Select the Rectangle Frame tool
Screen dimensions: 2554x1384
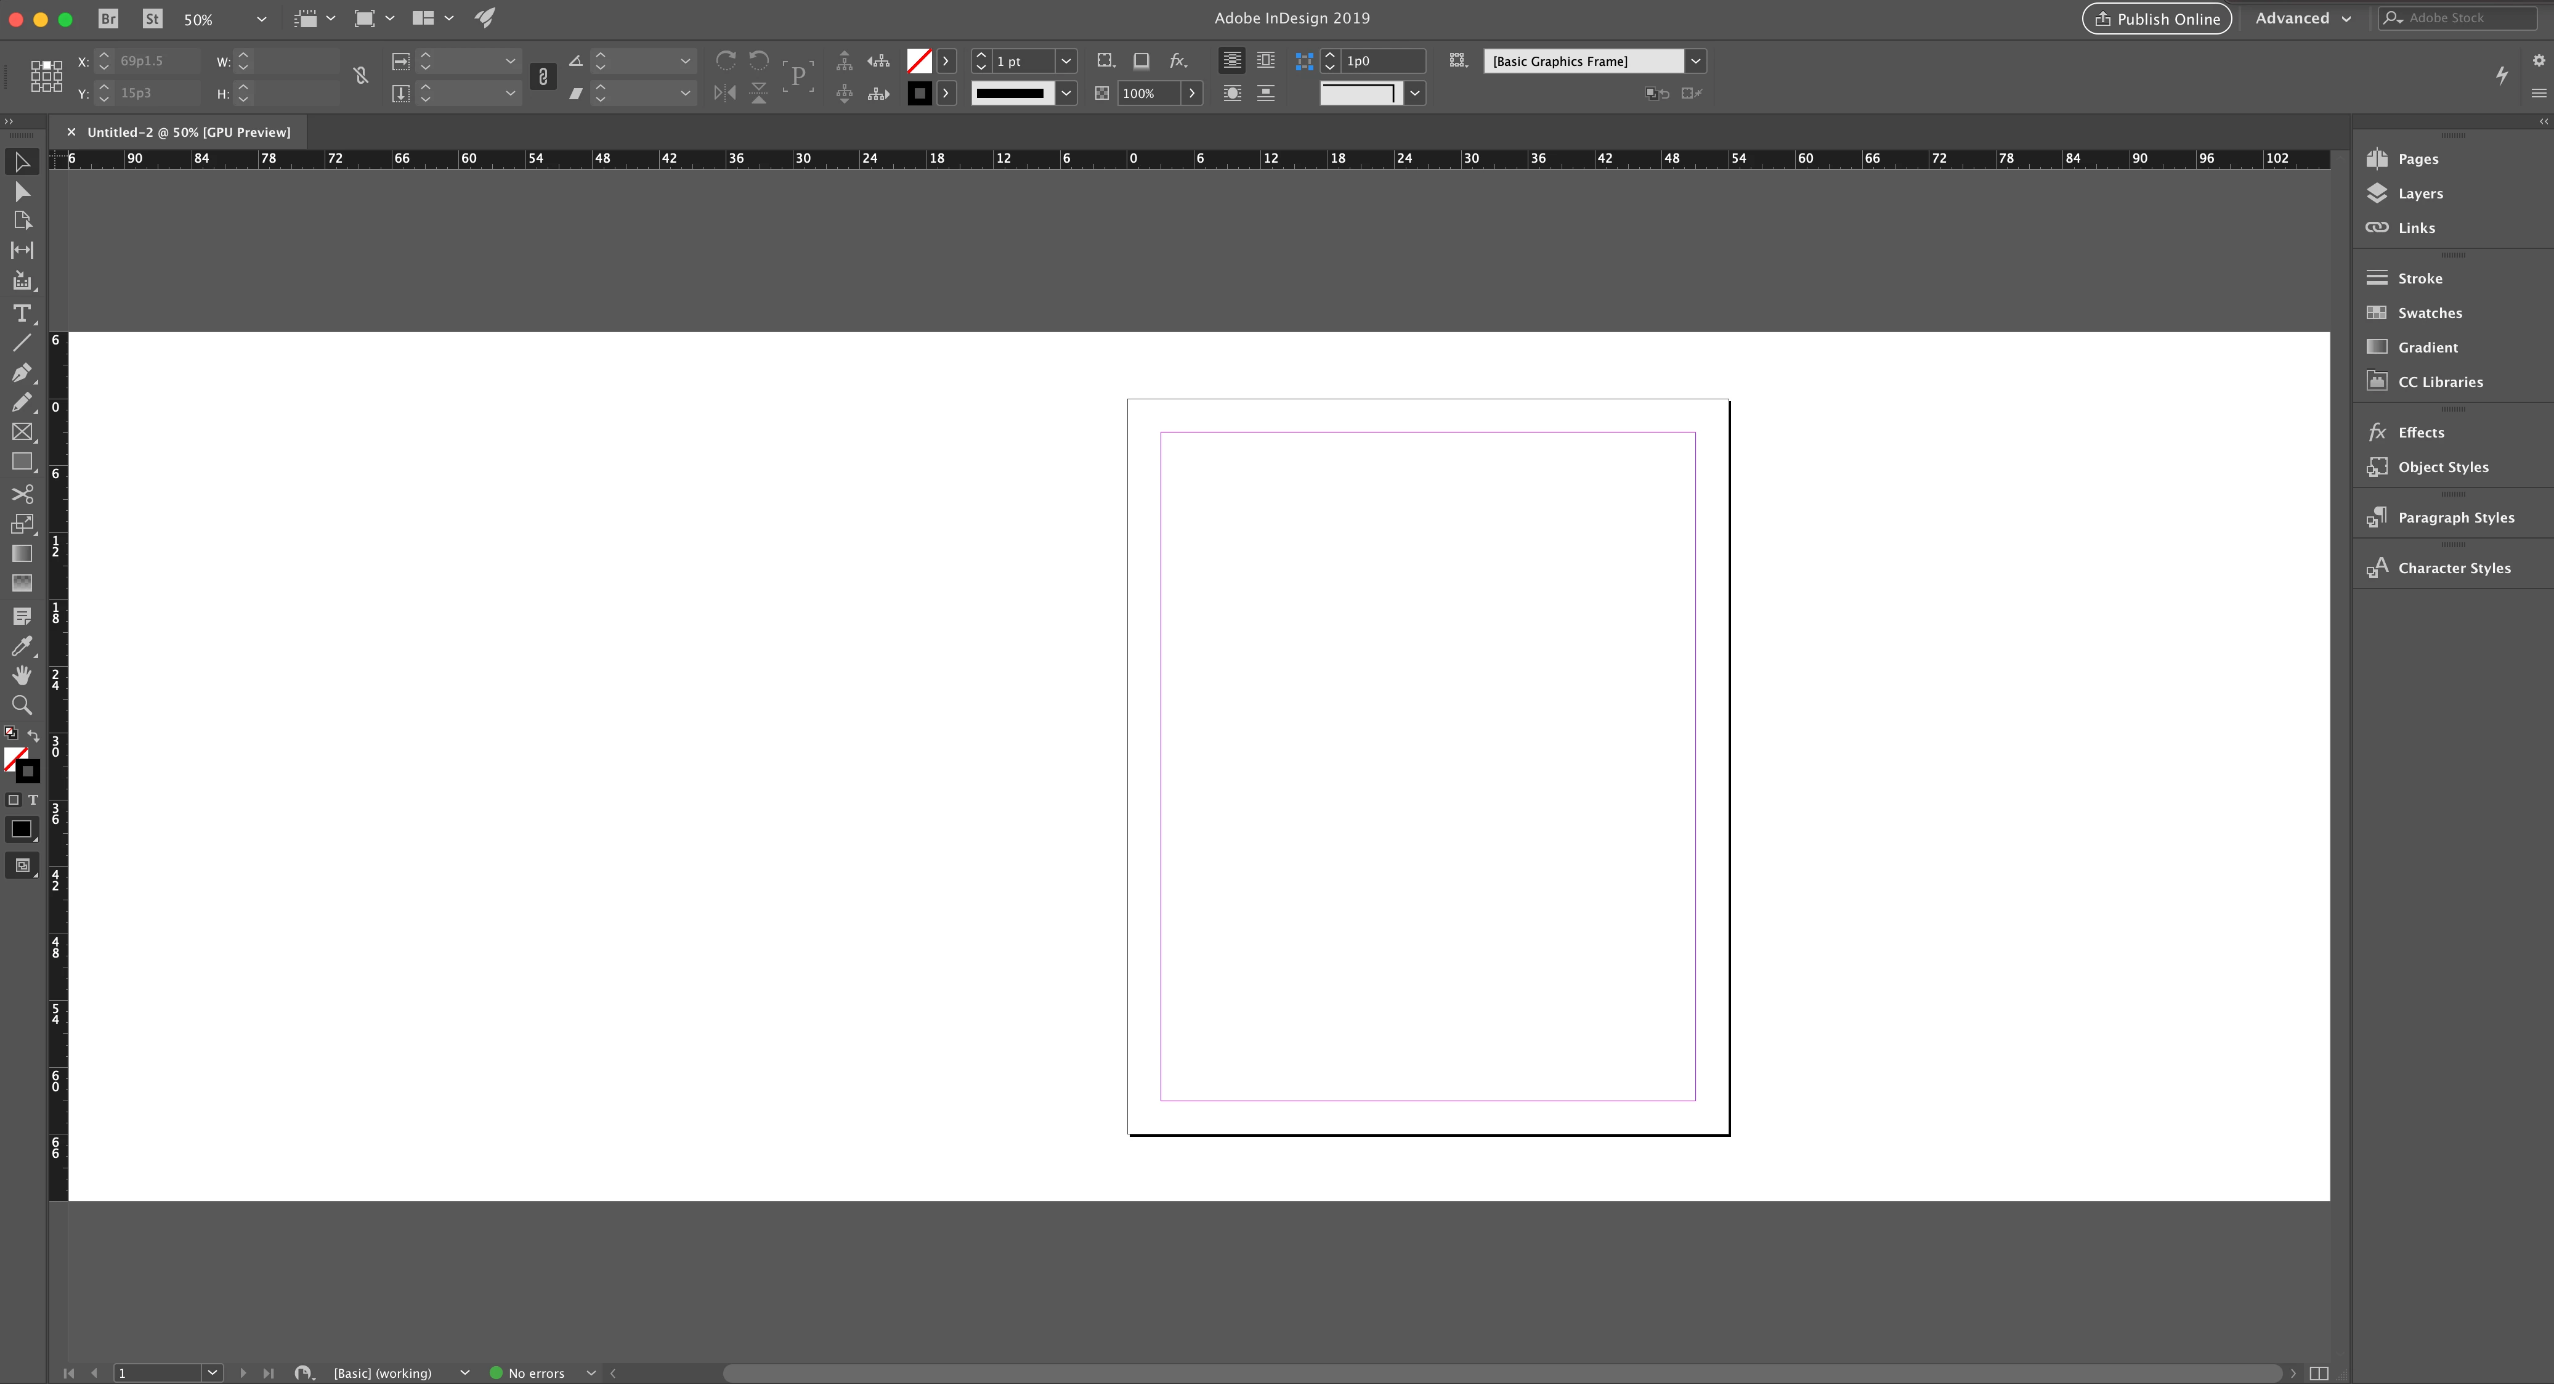coord(21,433)
